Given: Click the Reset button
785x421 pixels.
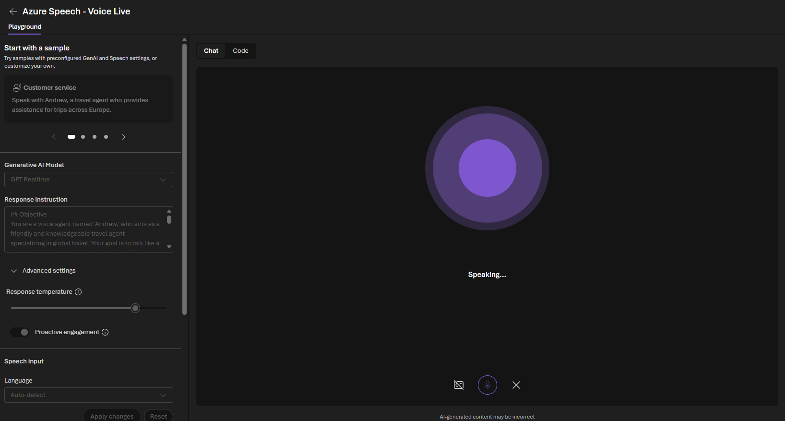Looking at the screenshot, I should pos(158,416).
